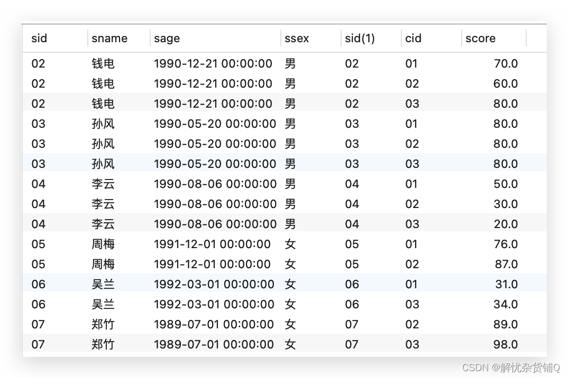This screenshot has width=568, height=378.
Task: Click the score cell showing 31.0
Action: [x=507, y=285]
